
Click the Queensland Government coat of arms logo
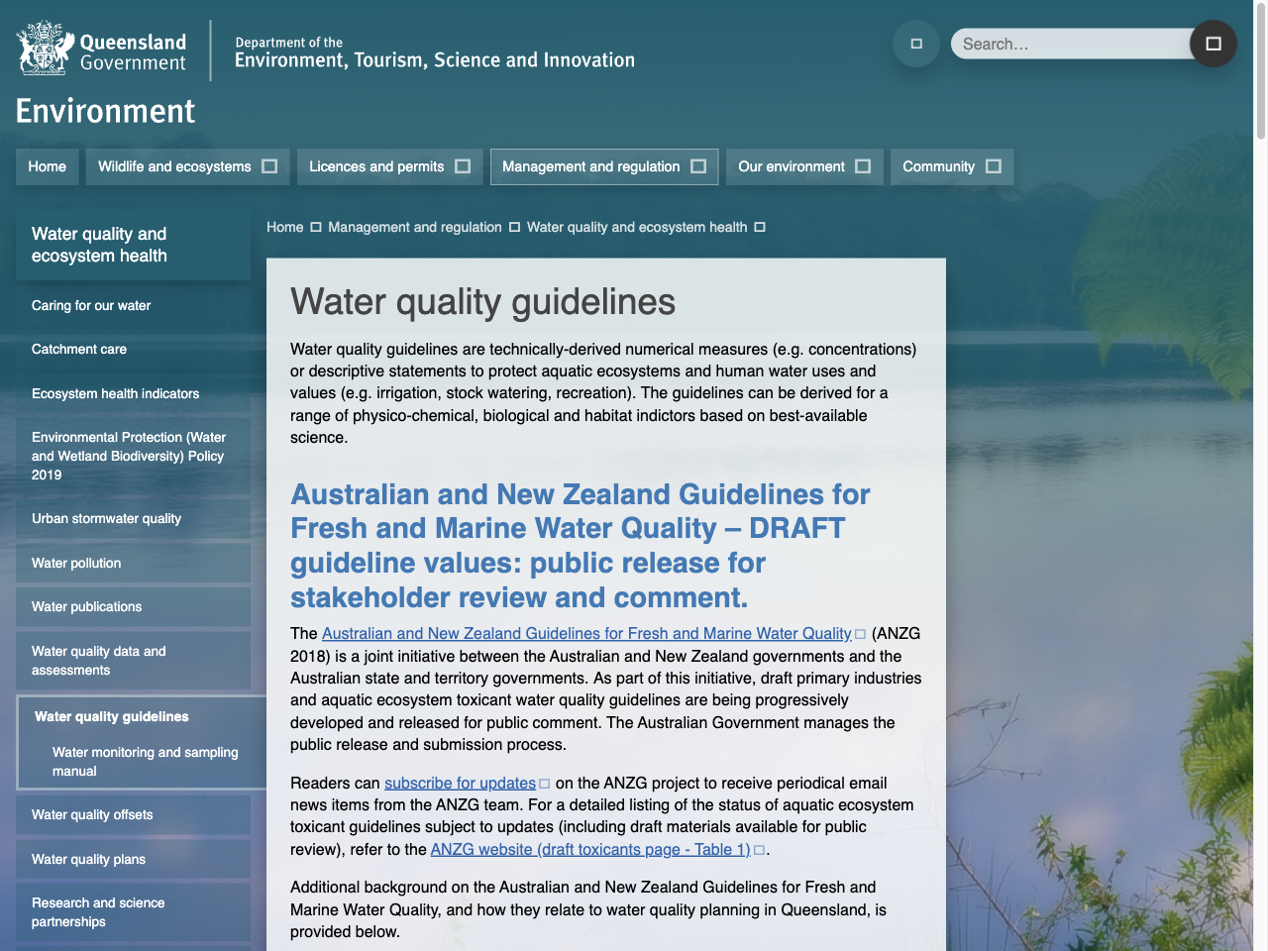[x=42, y=47]
